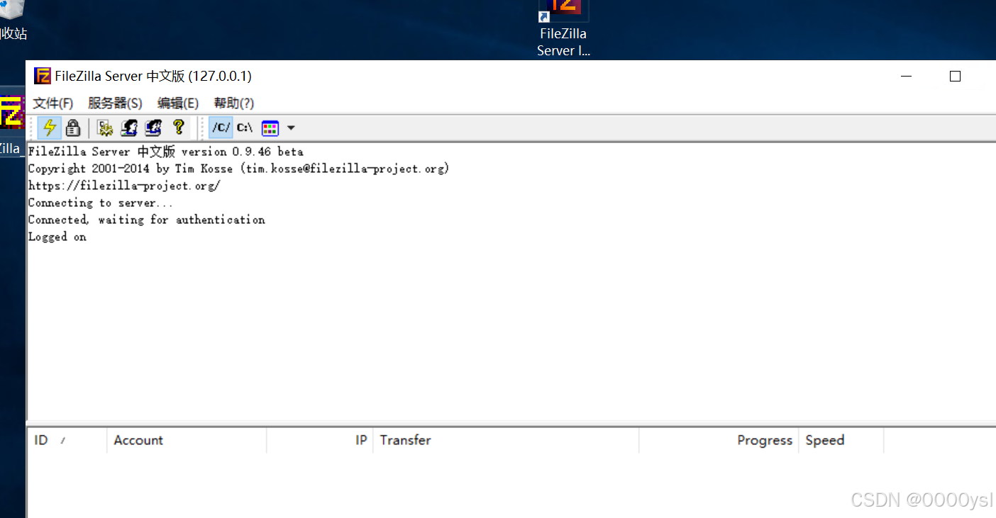
Task: Toggle the C:\ path display button
Action: coord(245,128)
